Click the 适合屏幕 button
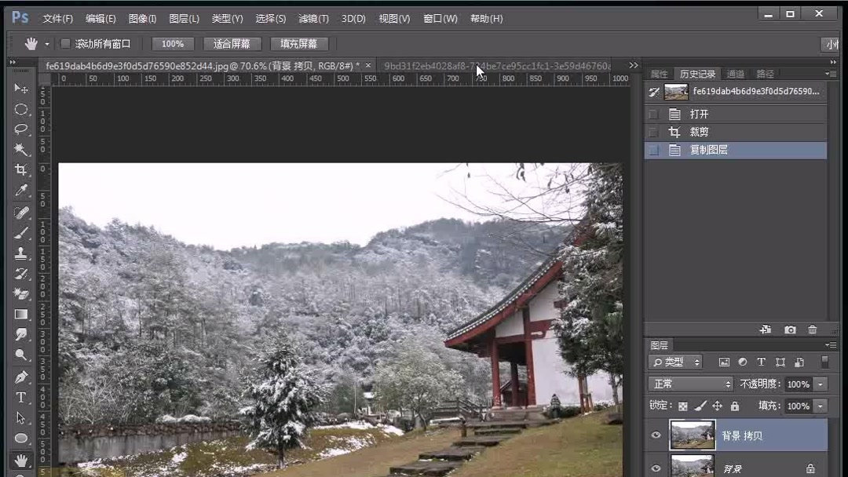 point(231,43)
